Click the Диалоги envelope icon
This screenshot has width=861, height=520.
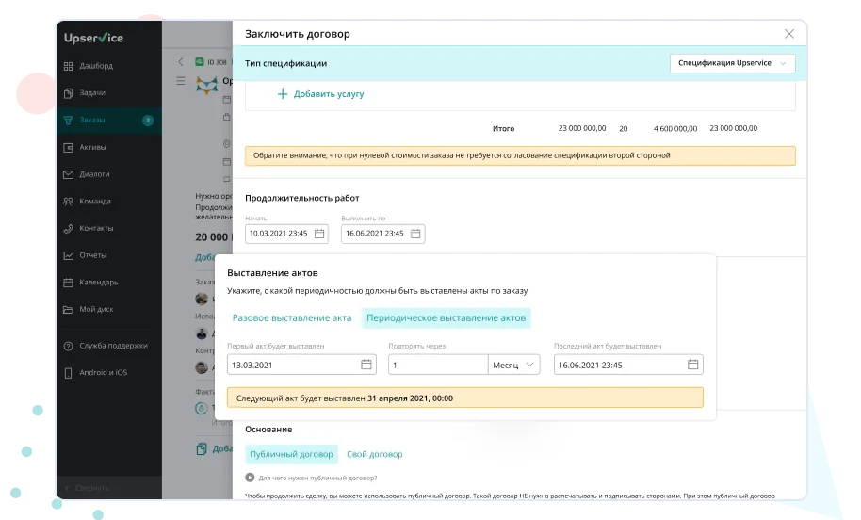pos(68,174)
